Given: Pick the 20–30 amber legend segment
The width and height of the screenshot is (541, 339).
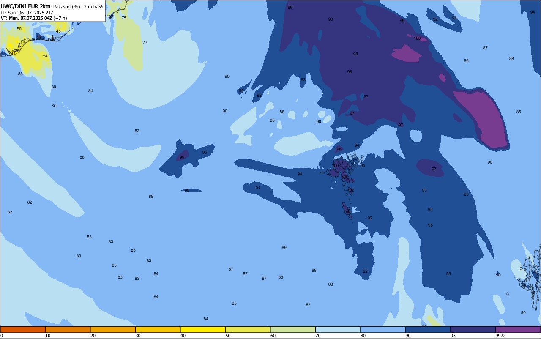Looking at the screenshot, I should tap(113, 329).
